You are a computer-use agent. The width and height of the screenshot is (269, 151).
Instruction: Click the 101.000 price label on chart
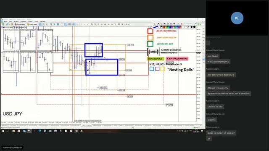click(x=103, y=88)
